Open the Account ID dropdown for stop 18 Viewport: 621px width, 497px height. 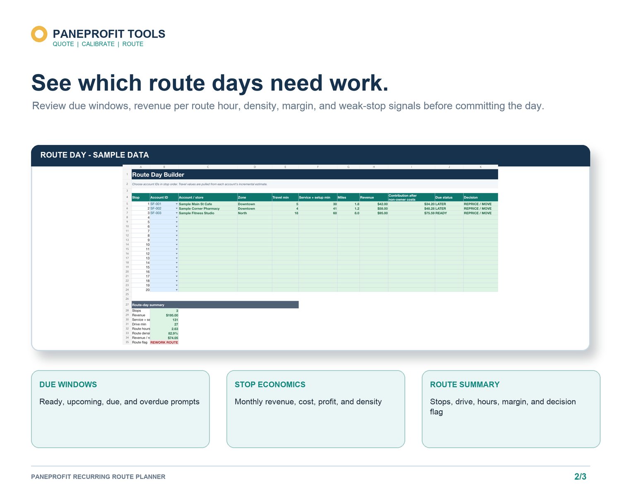click(177, 281)
